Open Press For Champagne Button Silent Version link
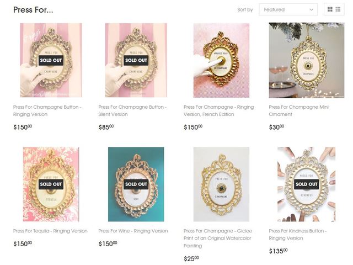The width and height of the screenshot is (353, 265). pyautogui.click(x=132, y=110)
